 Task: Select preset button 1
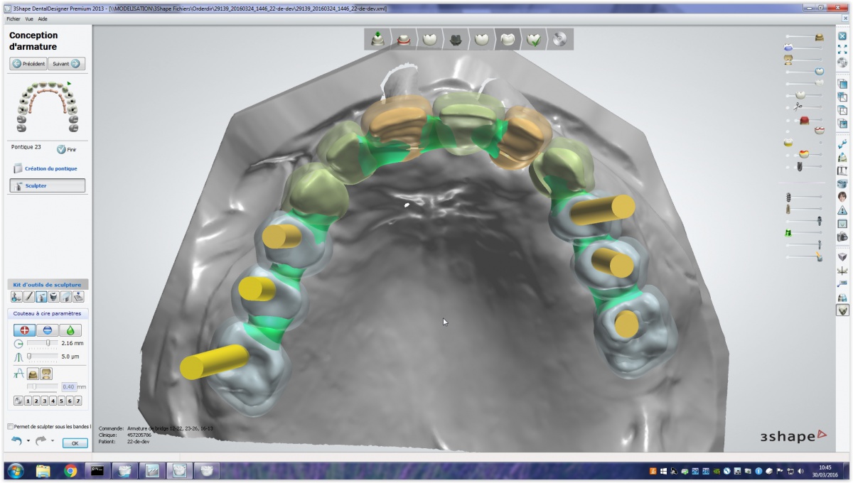[28, 401]
